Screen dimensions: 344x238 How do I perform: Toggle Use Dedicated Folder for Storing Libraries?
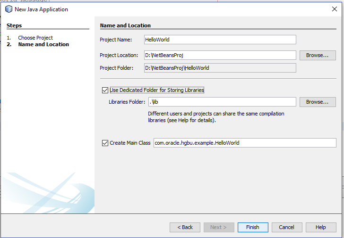pyautogui.click(x=105, y=90)
